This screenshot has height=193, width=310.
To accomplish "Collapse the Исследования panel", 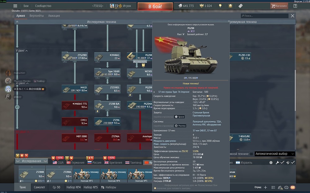I will point(32,161).
